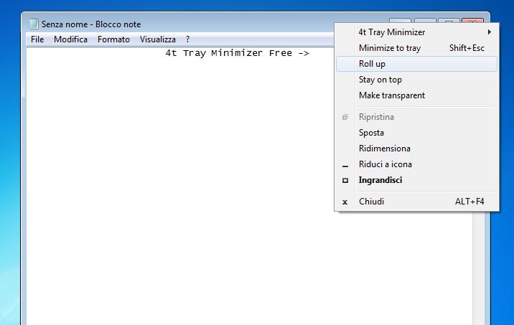Toggle Make transparent option
The height and width of the screenshot is (325, 514).
(416, 95)
